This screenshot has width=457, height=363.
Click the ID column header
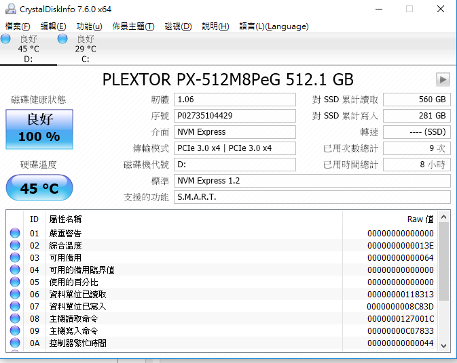click(x=35, y=219)
